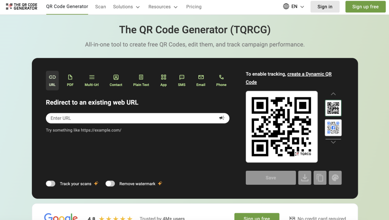The image size is (389, 220).
Task: Click the download QR code icon
Action: [305, 178]
